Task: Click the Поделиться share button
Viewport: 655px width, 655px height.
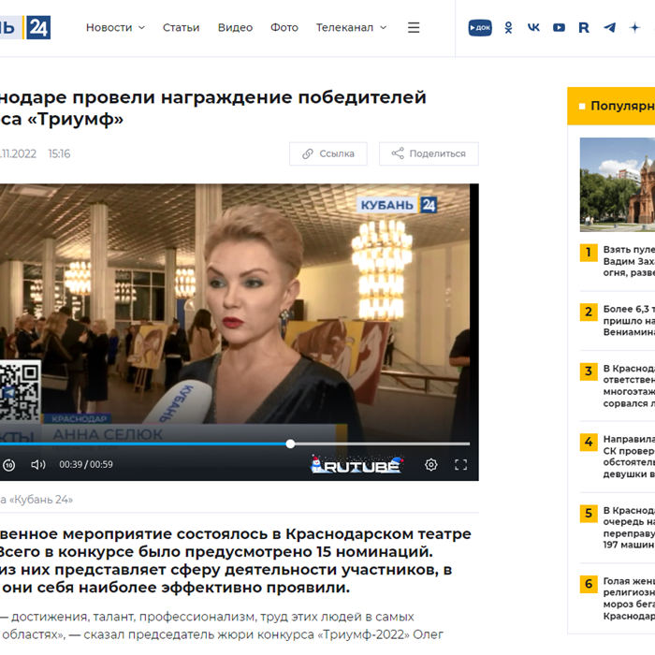Action: (x=429, y=153)
